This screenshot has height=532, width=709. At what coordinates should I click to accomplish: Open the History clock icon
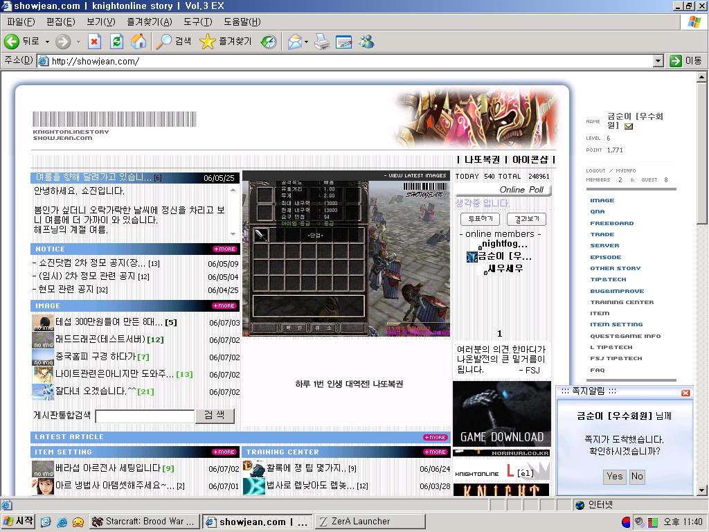[x=269, y=42]
